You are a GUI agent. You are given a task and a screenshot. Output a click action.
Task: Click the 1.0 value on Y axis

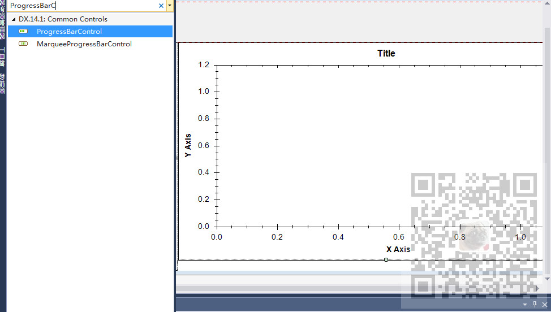tap(204, 91)
